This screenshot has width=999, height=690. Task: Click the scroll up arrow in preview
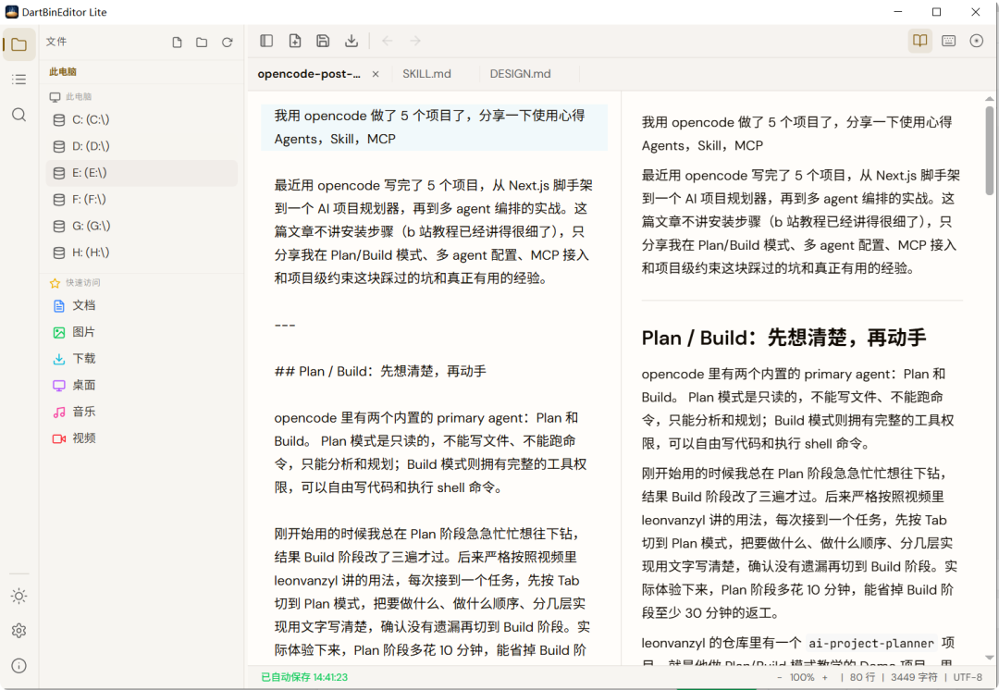point(990,99)
